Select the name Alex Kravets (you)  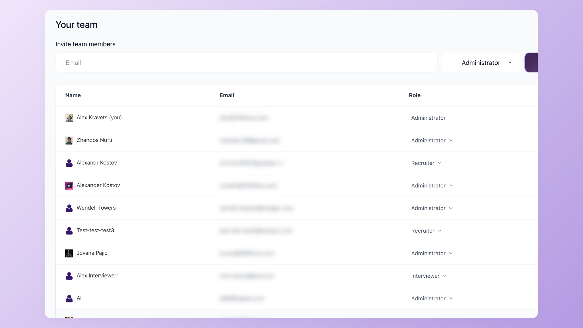click(99, 118)
